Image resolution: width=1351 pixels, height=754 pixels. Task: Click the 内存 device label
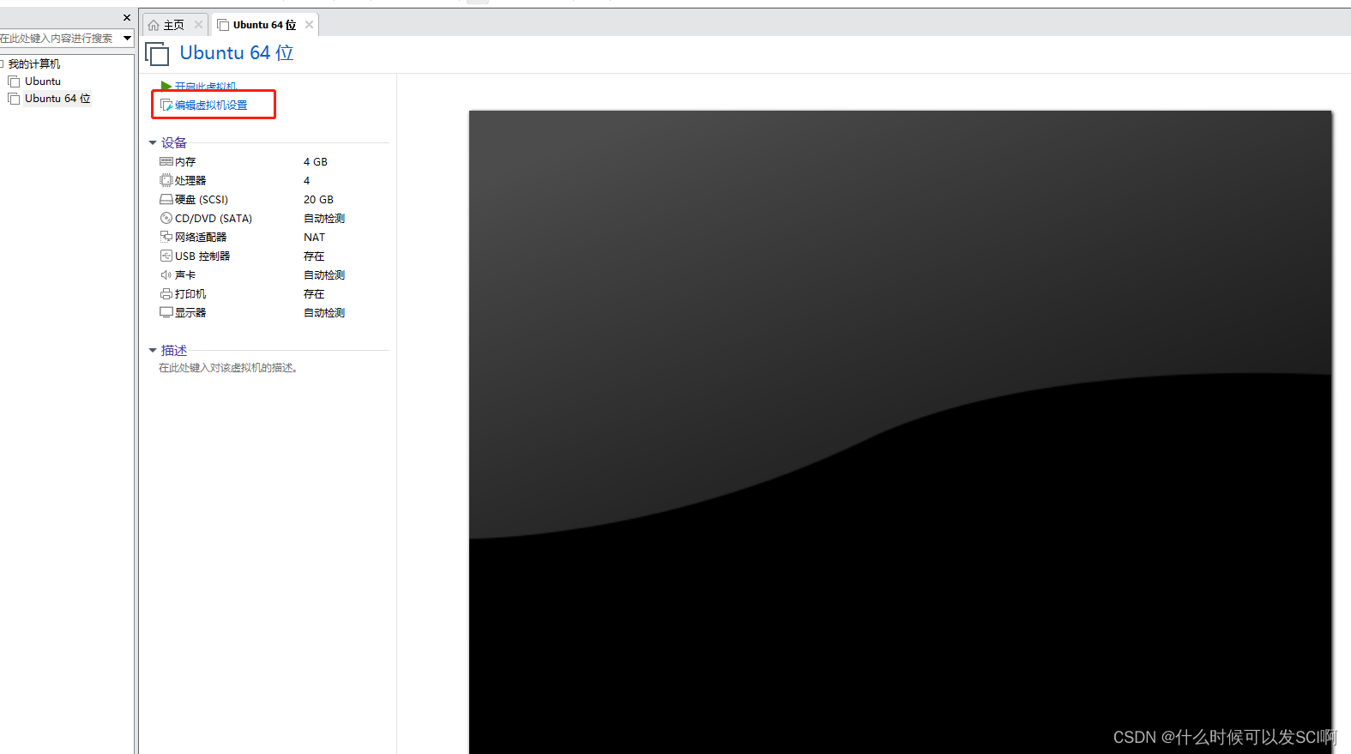pos(185,161)
